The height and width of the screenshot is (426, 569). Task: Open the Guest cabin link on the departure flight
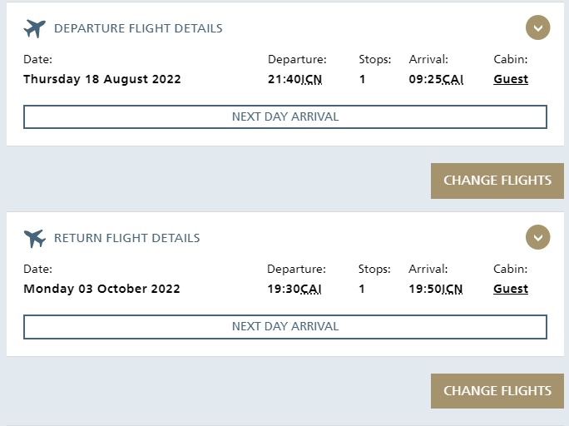click(x=511, y=79)
